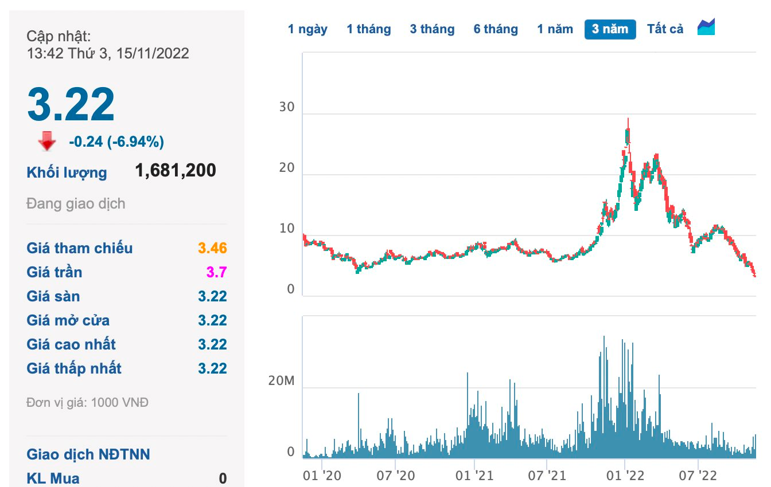The height and width of the screenshot is (487, 771).
Task: Click the Khối lượng label
Action: click(x=67, y=172)
